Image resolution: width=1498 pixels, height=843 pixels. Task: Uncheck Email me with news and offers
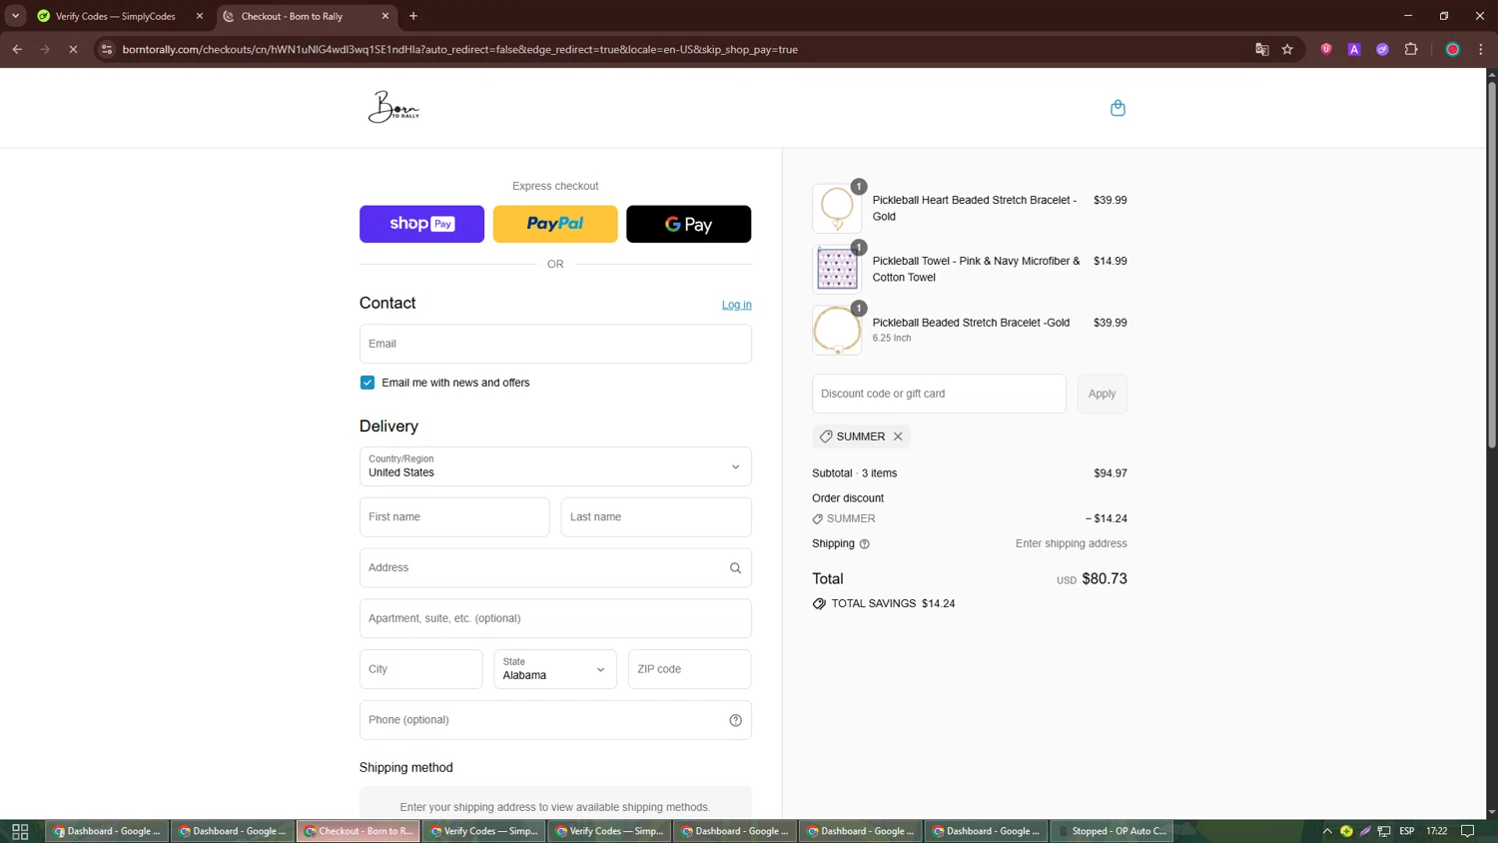368,383
